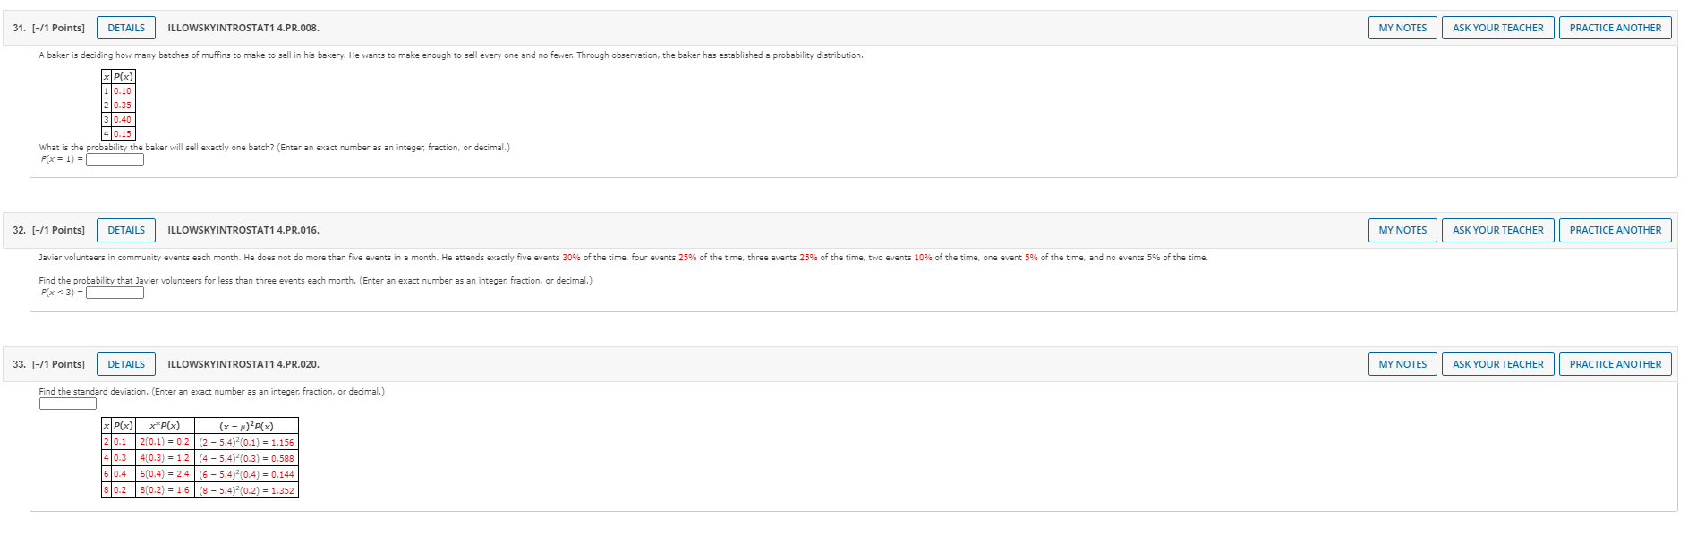Click the P(x < 3) answer input field
The width and height of the screenshot is (1688, 535).
(x=114, y=292)
